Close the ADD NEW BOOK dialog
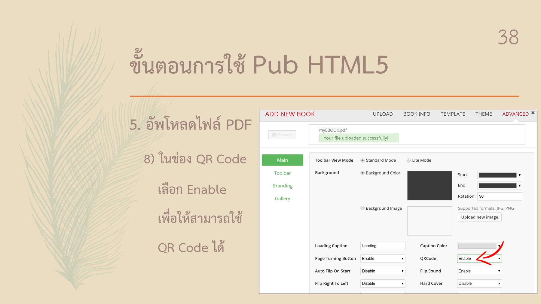This screenshot has height=304, width=541. (x=533, y=112)
